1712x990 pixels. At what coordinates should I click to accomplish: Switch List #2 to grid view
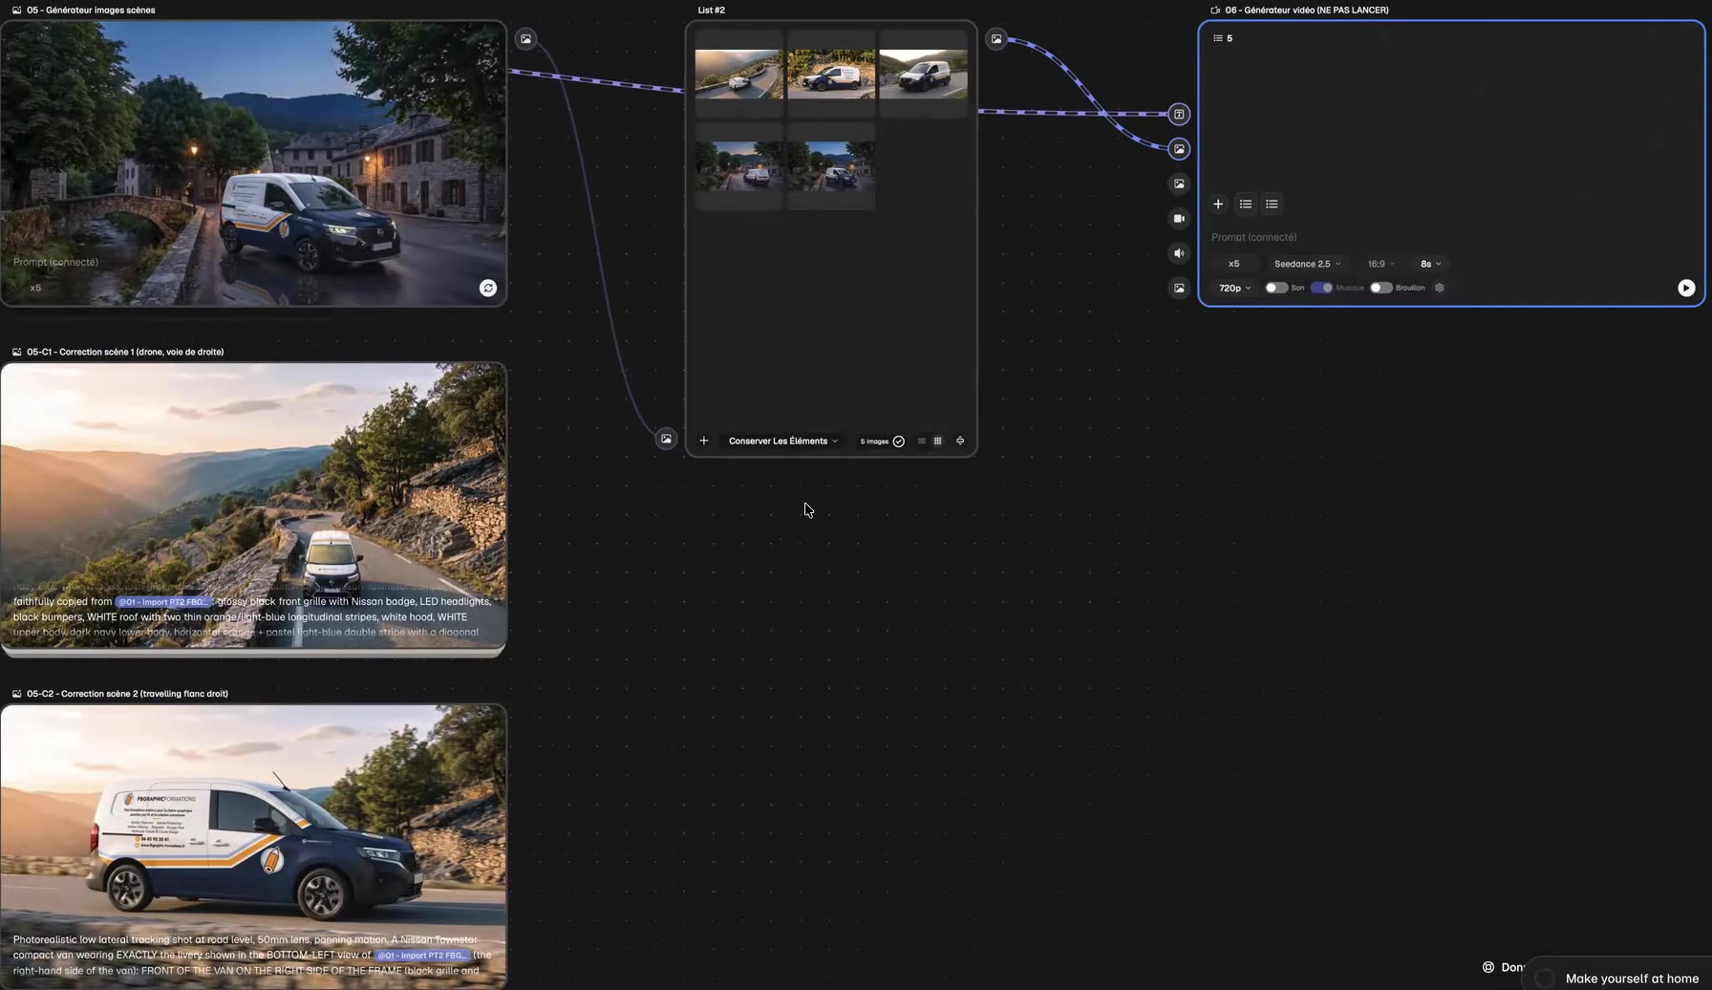click(938, 441)
